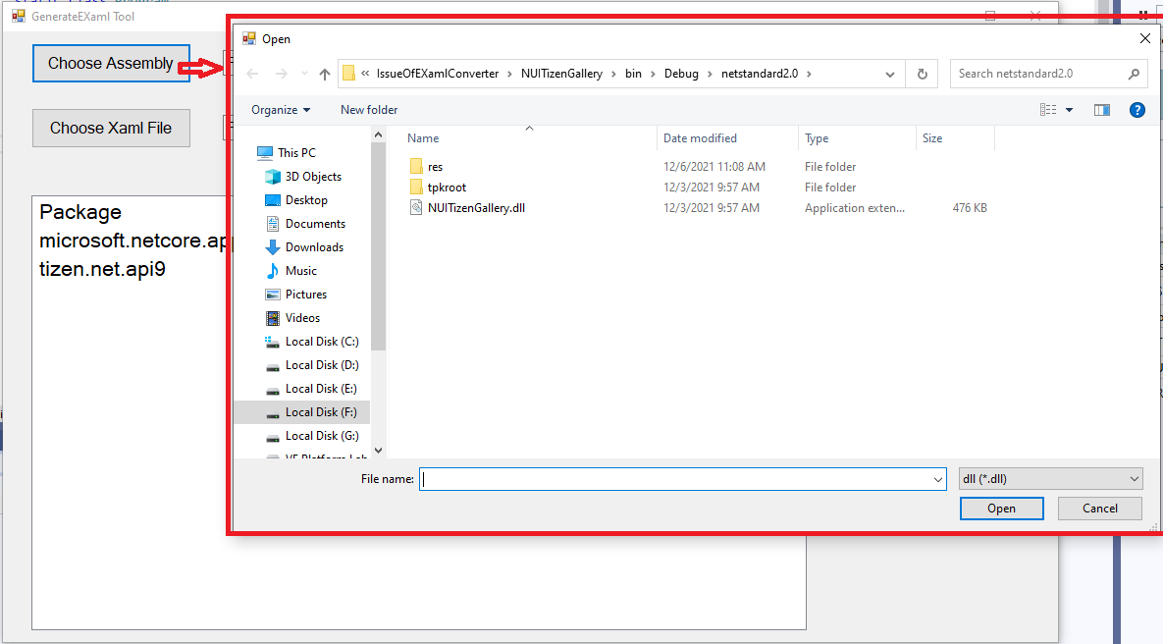Change view with the view icon
This screenshot has width=1163, height=644.
pos(1048,110)
